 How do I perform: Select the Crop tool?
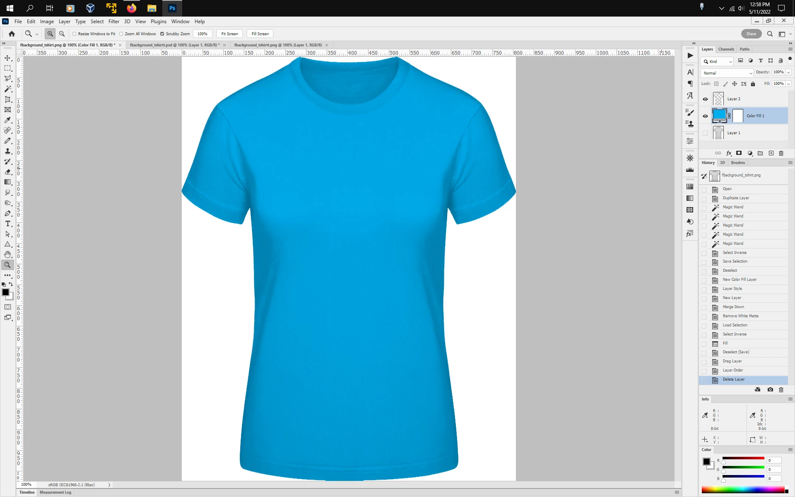pos(7,99)
